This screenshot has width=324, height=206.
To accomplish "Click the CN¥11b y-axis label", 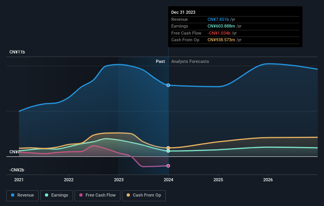I will pos(17,52).
